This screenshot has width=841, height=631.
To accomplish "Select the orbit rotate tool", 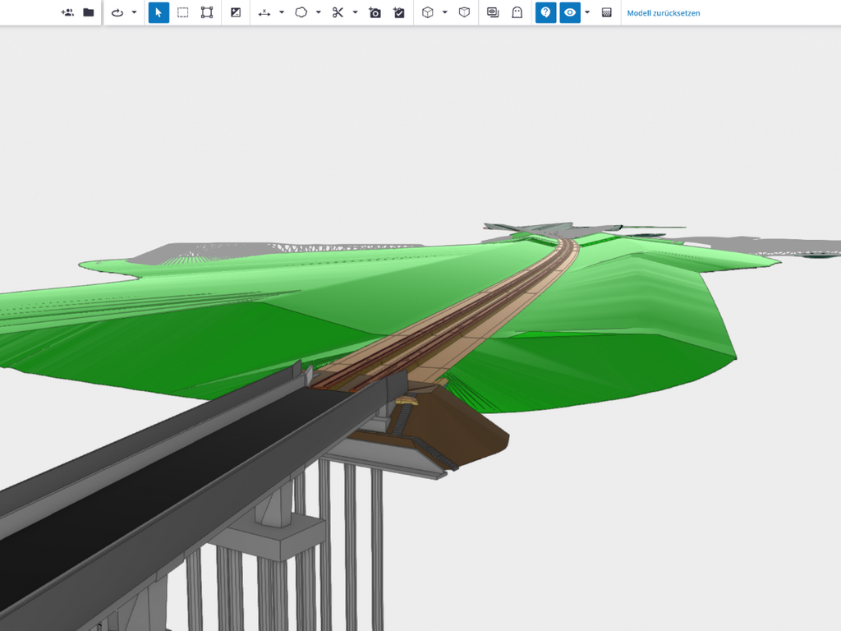I will (x=117, y=12).
